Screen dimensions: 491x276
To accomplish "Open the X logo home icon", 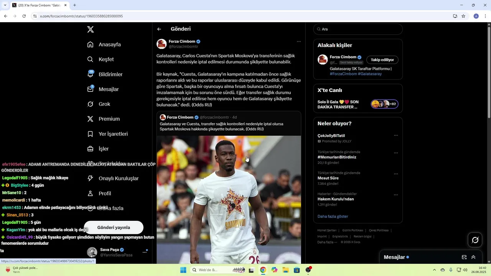I will click(x=90, y=30).
